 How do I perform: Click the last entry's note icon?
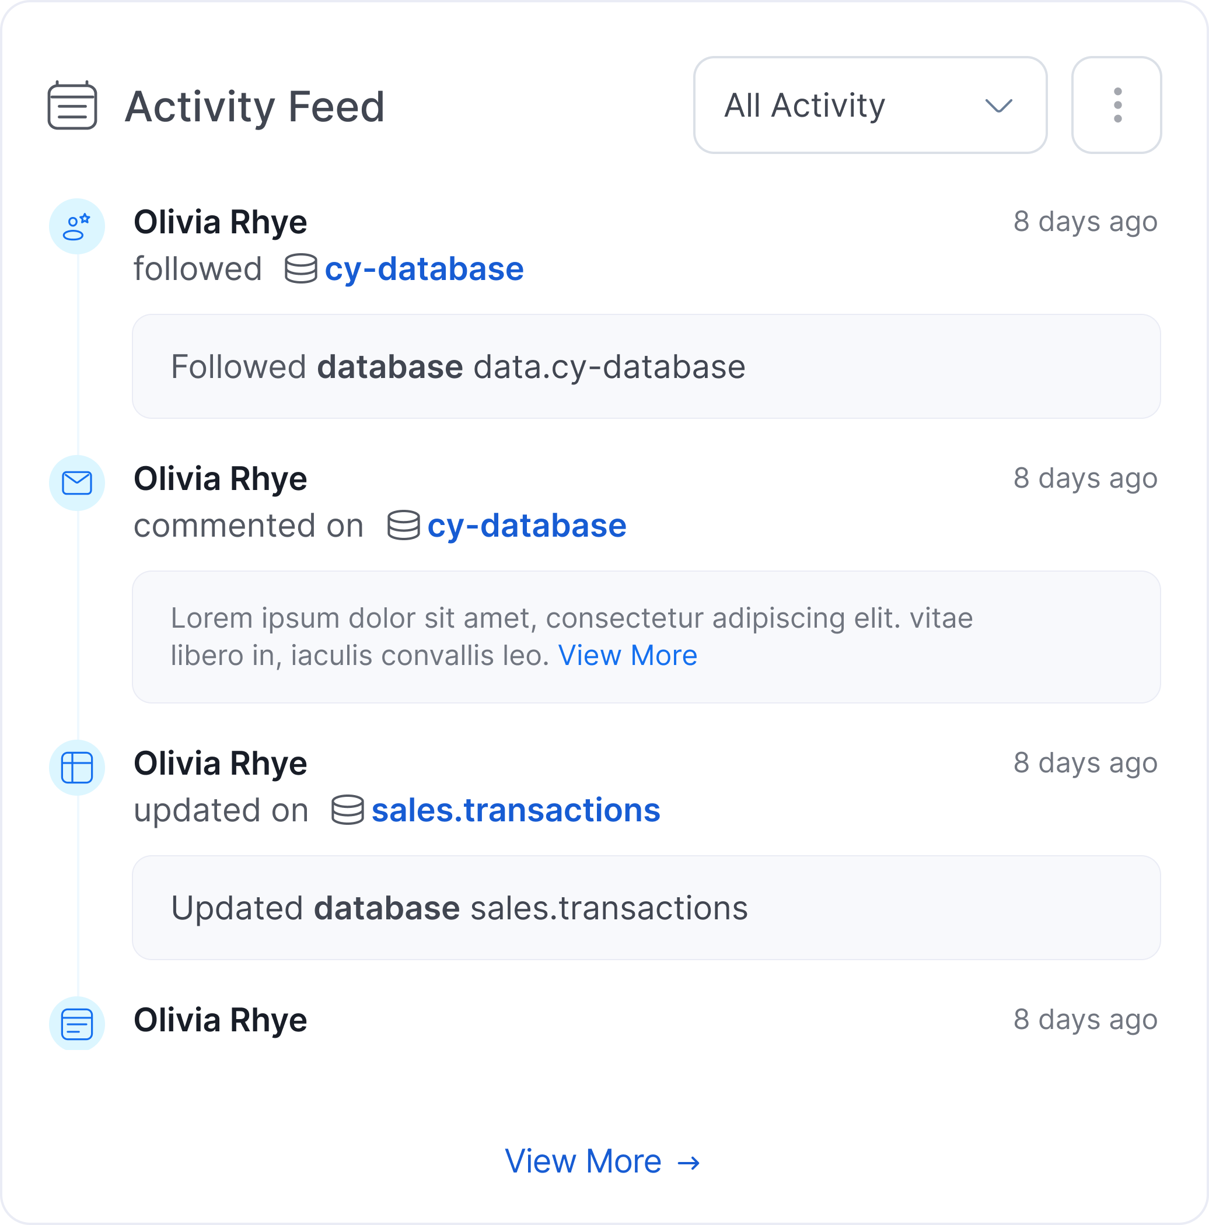(x=77, y=1024)
